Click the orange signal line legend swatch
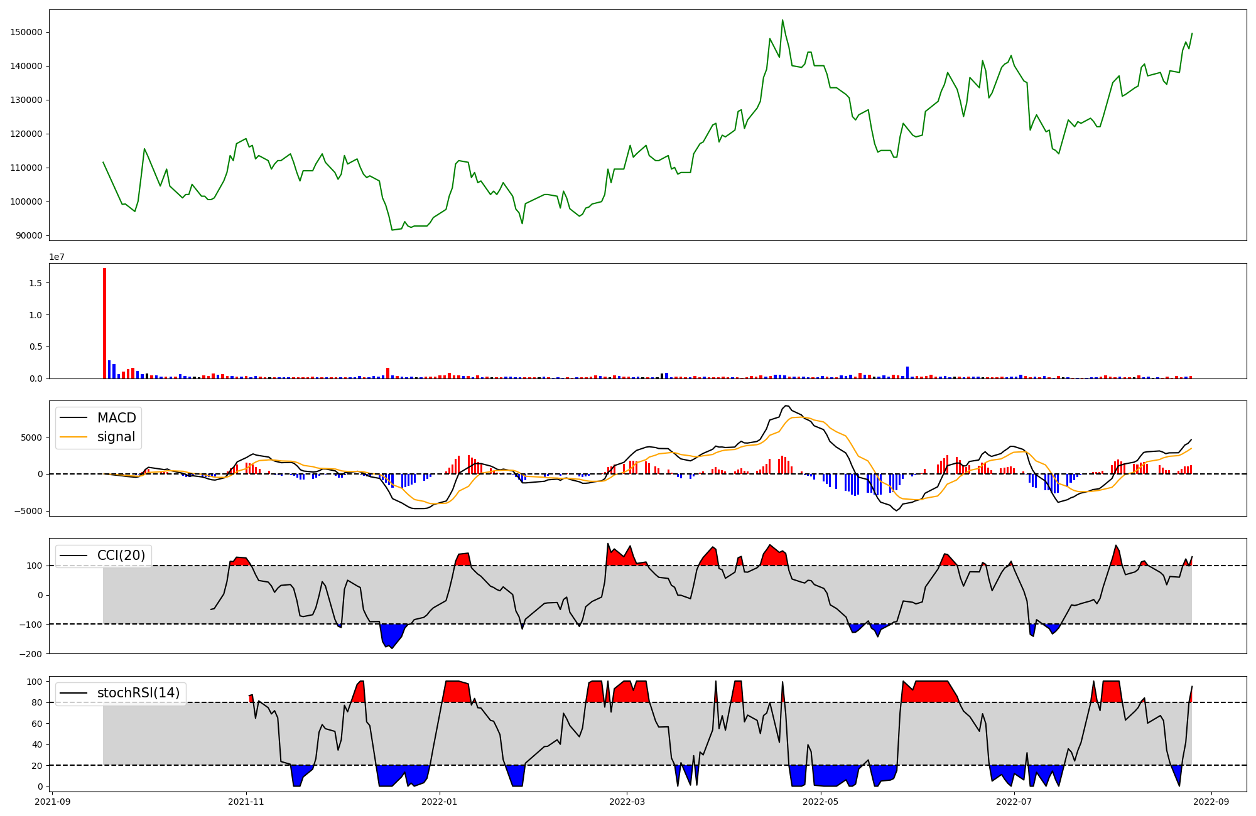1256x816 pixels. tap(74, 437)
